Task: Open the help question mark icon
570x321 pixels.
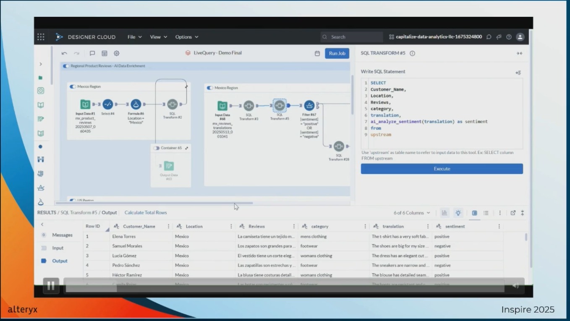Action: [509, 37]
